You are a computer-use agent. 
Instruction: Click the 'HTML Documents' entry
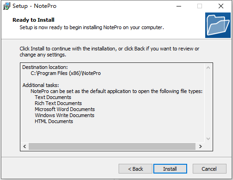pyautogui.click(x=54, y=121)
